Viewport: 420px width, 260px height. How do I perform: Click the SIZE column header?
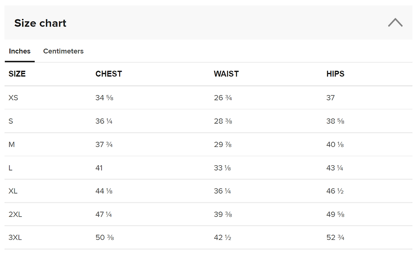click(17, 74)
